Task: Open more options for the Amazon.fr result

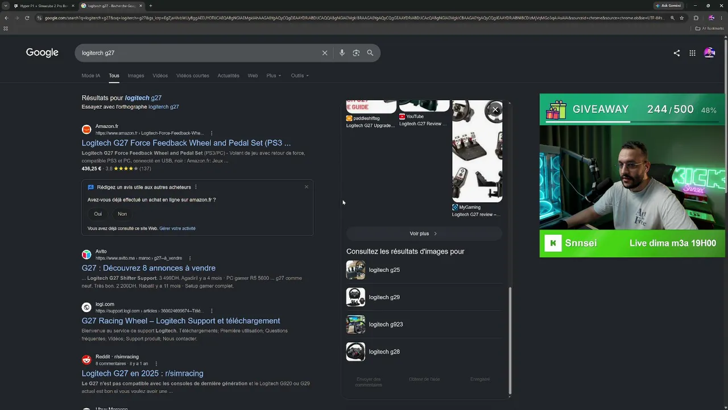Action: 212,133
